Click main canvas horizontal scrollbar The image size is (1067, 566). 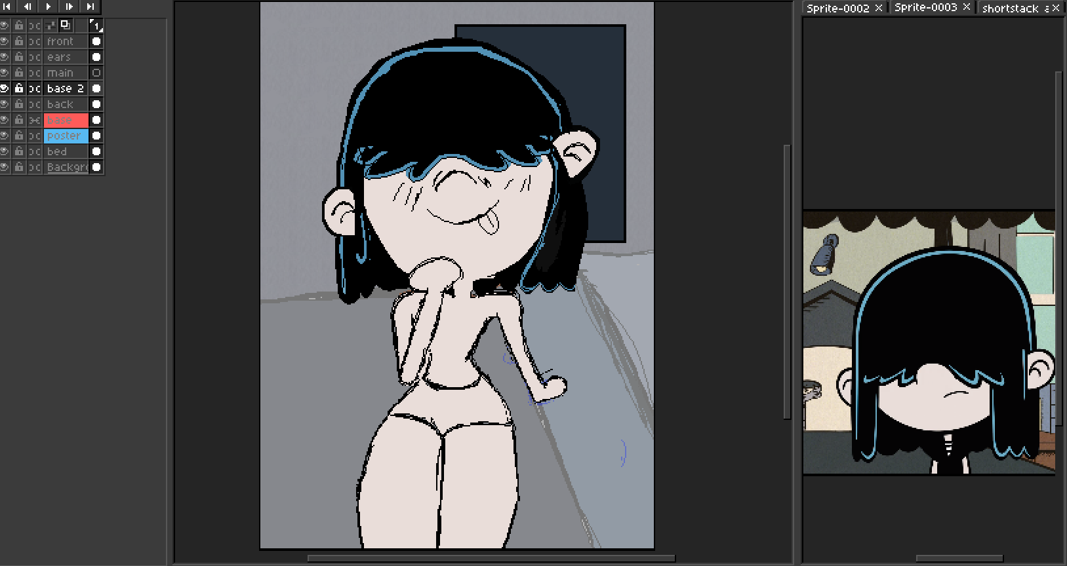pyautogui.click(x=491, y=559)
